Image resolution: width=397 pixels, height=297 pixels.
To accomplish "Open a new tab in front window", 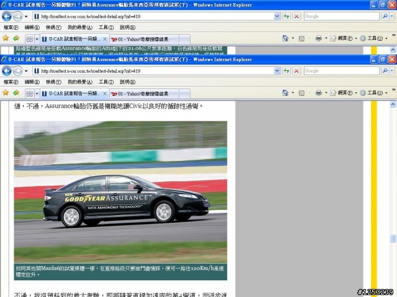I will 185,94.
